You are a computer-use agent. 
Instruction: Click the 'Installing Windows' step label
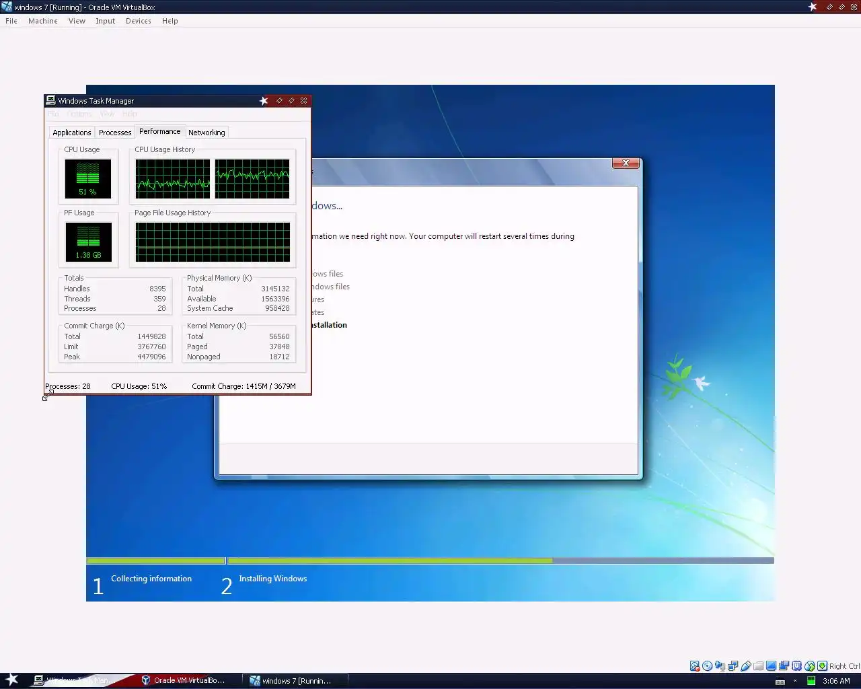coord(273,579)
